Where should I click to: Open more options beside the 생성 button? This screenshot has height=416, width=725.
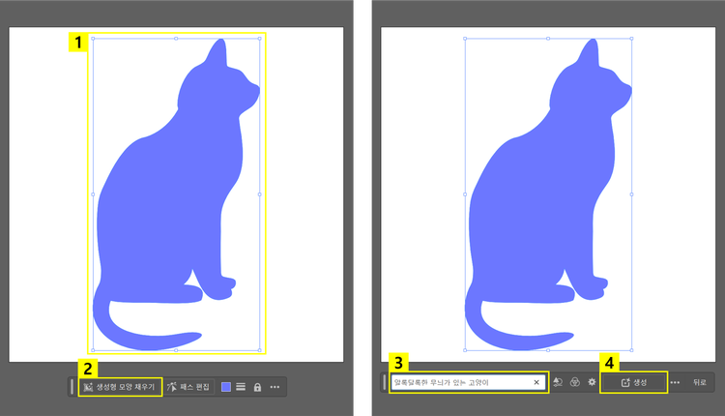(x=675, y=382)
